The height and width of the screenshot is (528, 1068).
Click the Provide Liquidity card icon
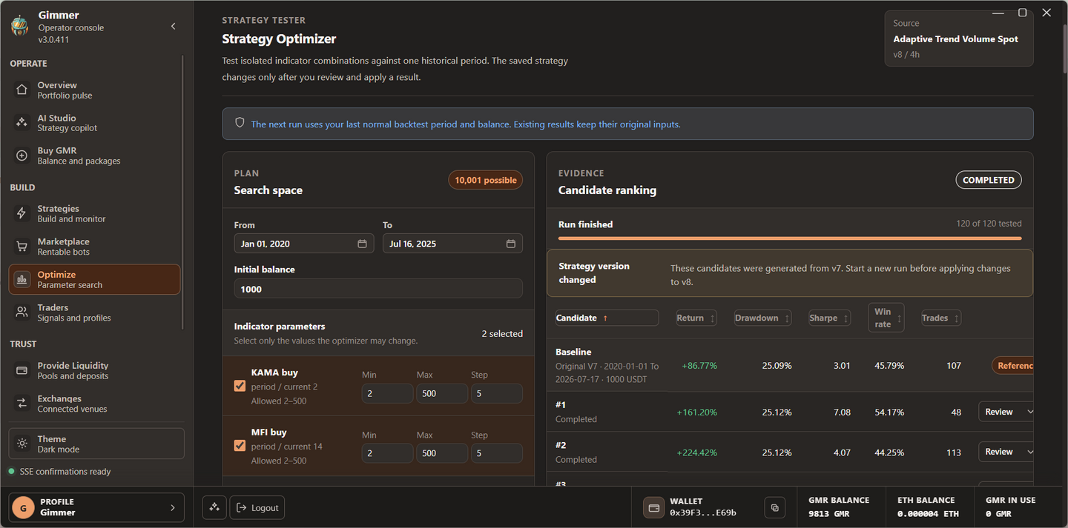pyautogui.click(x=22, y=370)
